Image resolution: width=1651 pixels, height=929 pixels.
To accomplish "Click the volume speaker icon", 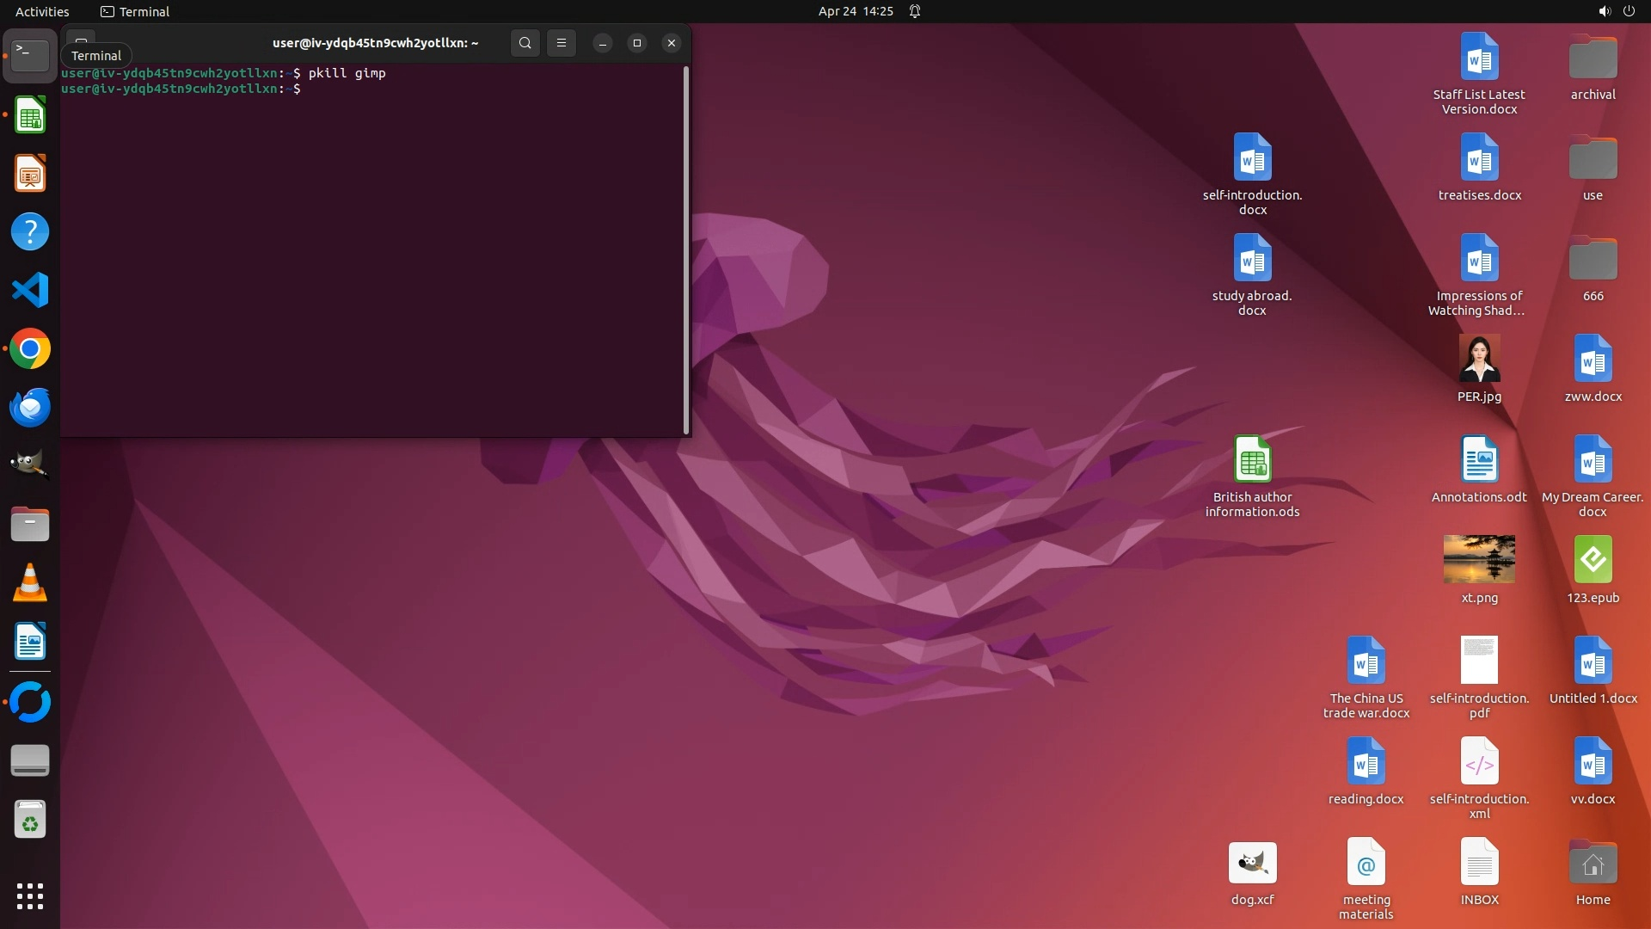I will pos(1604,11).
